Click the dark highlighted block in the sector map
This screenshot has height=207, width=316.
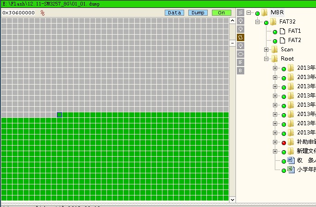click(59, 115)
